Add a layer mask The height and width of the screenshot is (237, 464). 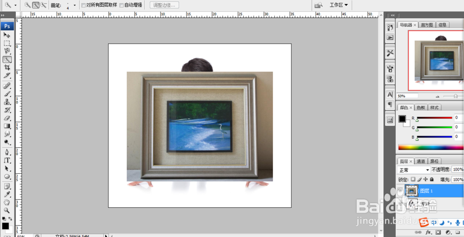[438, 232]
